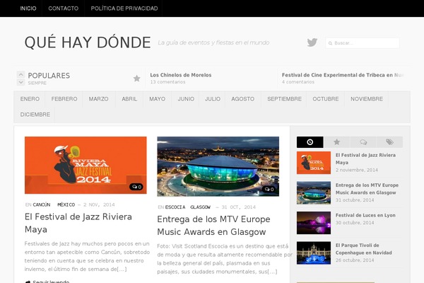Open the Twitter profile icon
Image resolution: width=424 pixels, height=283 pixels.
click(312, 42)
